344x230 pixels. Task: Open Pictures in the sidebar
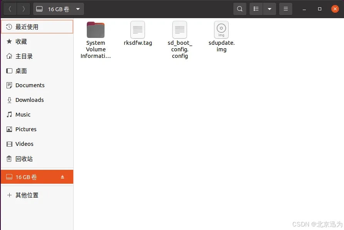click(x=37, y=129)
